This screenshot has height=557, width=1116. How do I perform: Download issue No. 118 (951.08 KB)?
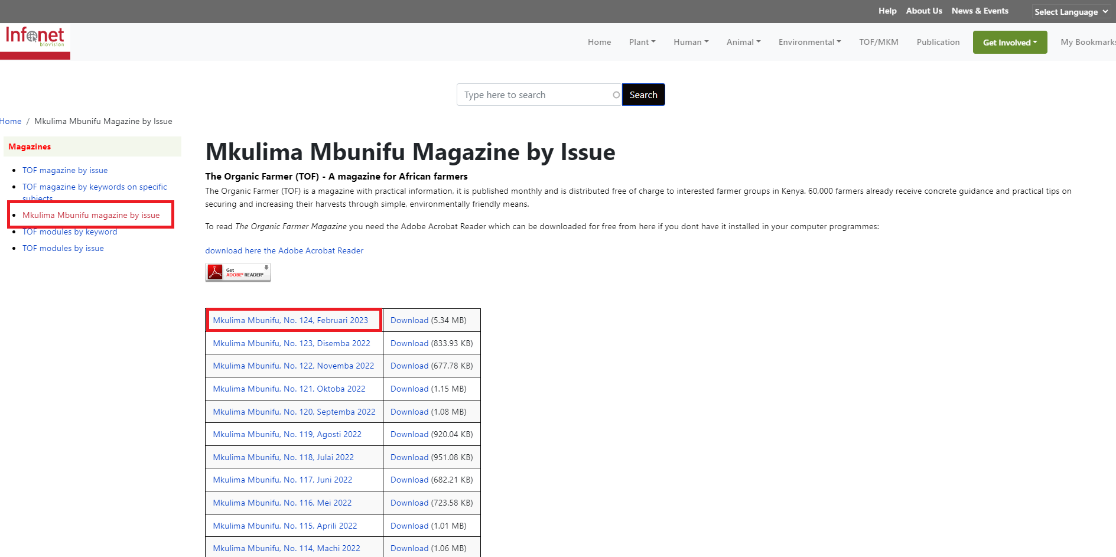(x=409, y=457)
